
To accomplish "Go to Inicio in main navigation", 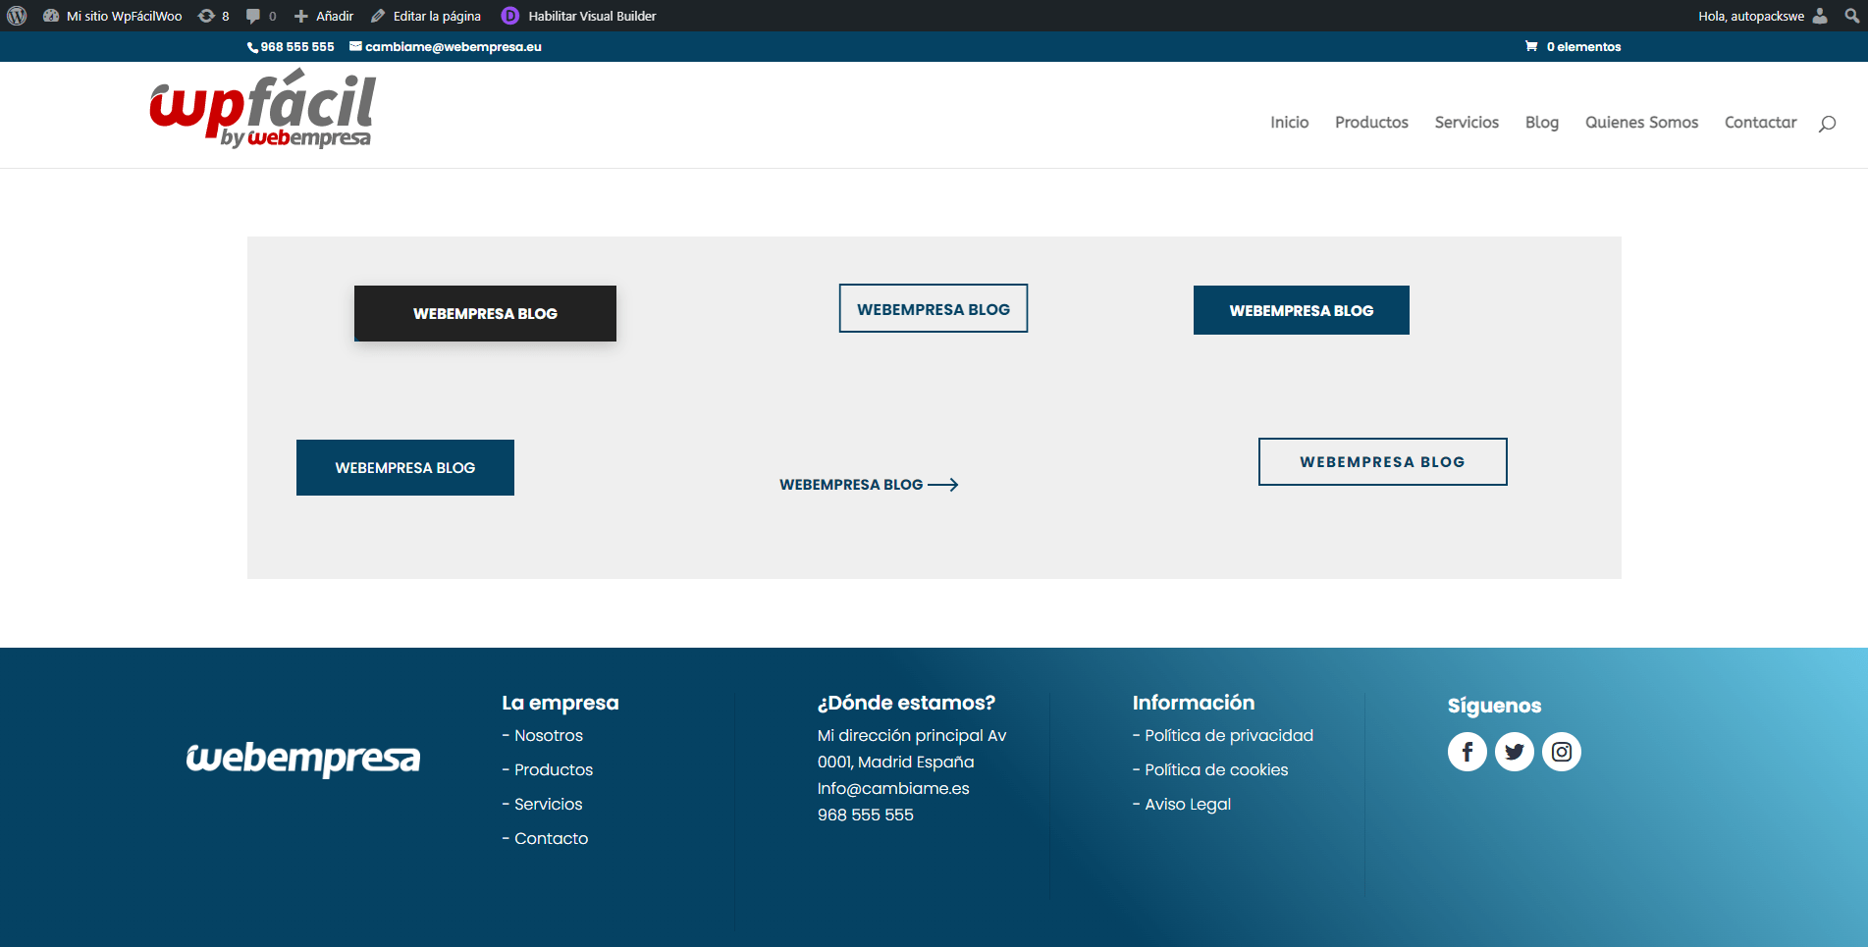I will click(x=1289, y=123).
